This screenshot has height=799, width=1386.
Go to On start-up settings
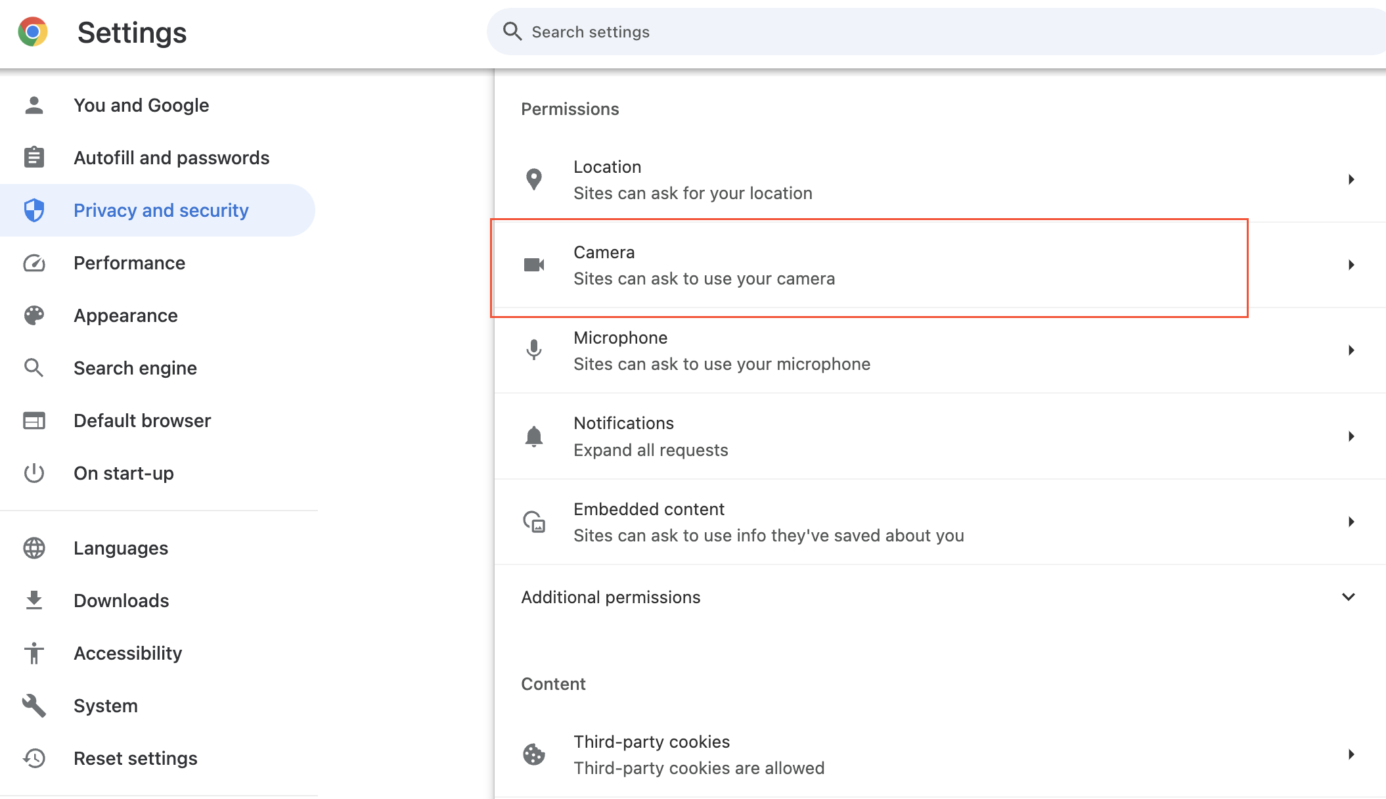158,473
